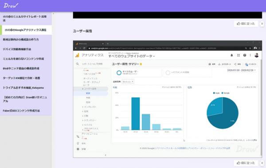The image size is (266, 168).
Task: Open Faber式SEOコンテンツ作成方法 sidebar item
Action: tap(26, 111)
